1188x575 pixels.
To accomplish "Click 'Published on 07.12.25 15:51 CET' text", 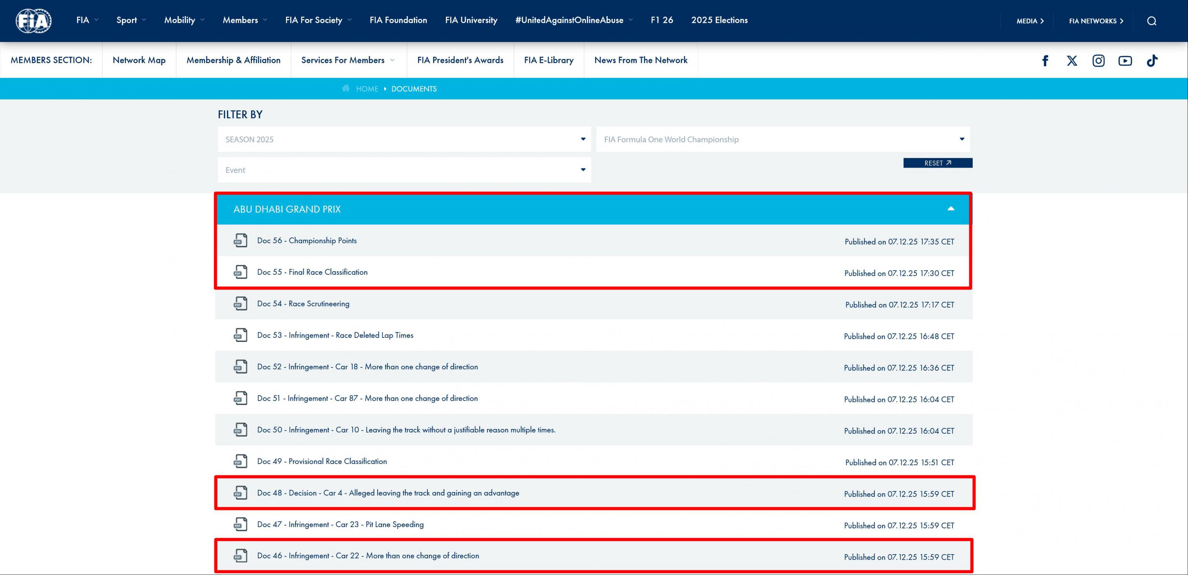I will (x=899, y=462).
